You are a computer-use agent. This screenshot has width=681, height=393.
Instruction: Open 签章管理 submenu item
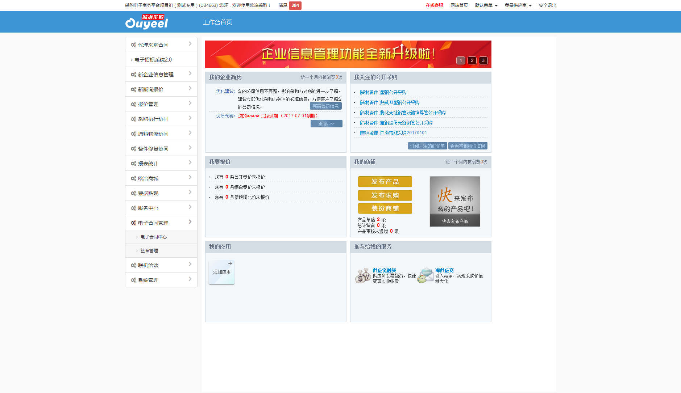point(161,250)
